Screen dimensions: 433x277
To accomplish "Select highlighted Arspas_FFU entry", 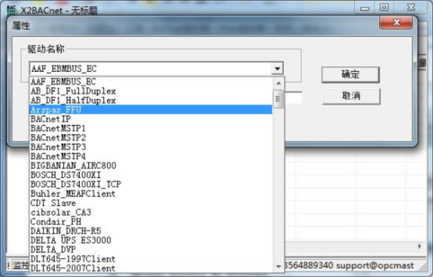I will tap(151, 109).
